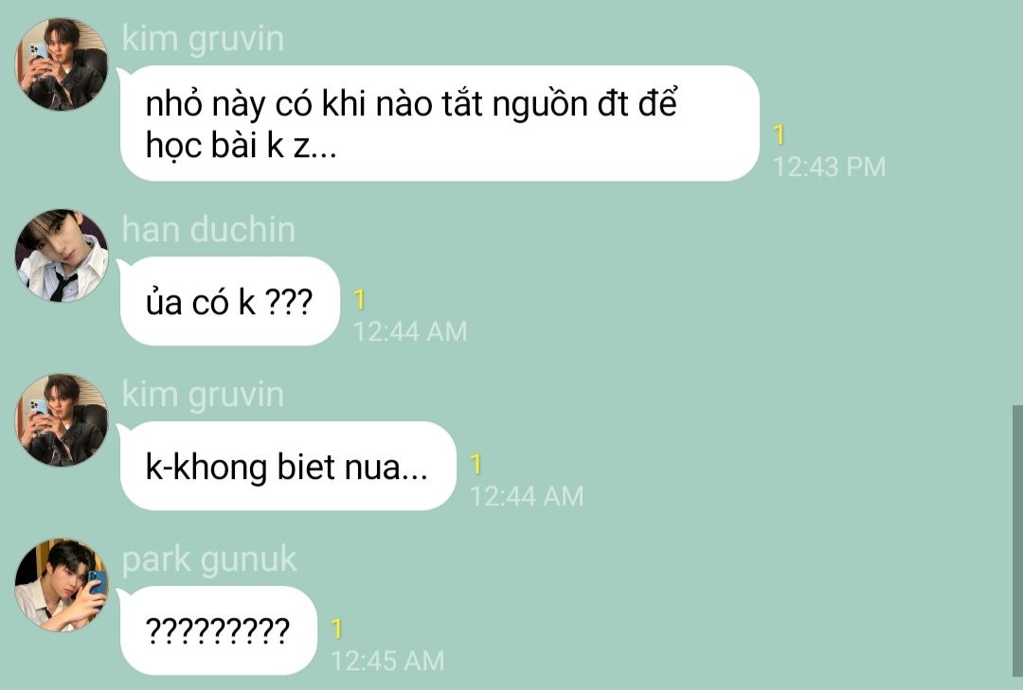Screen dimensions: 1023x690
Task: Tap the '?????????' message bubble
Action: pos(218,630)
